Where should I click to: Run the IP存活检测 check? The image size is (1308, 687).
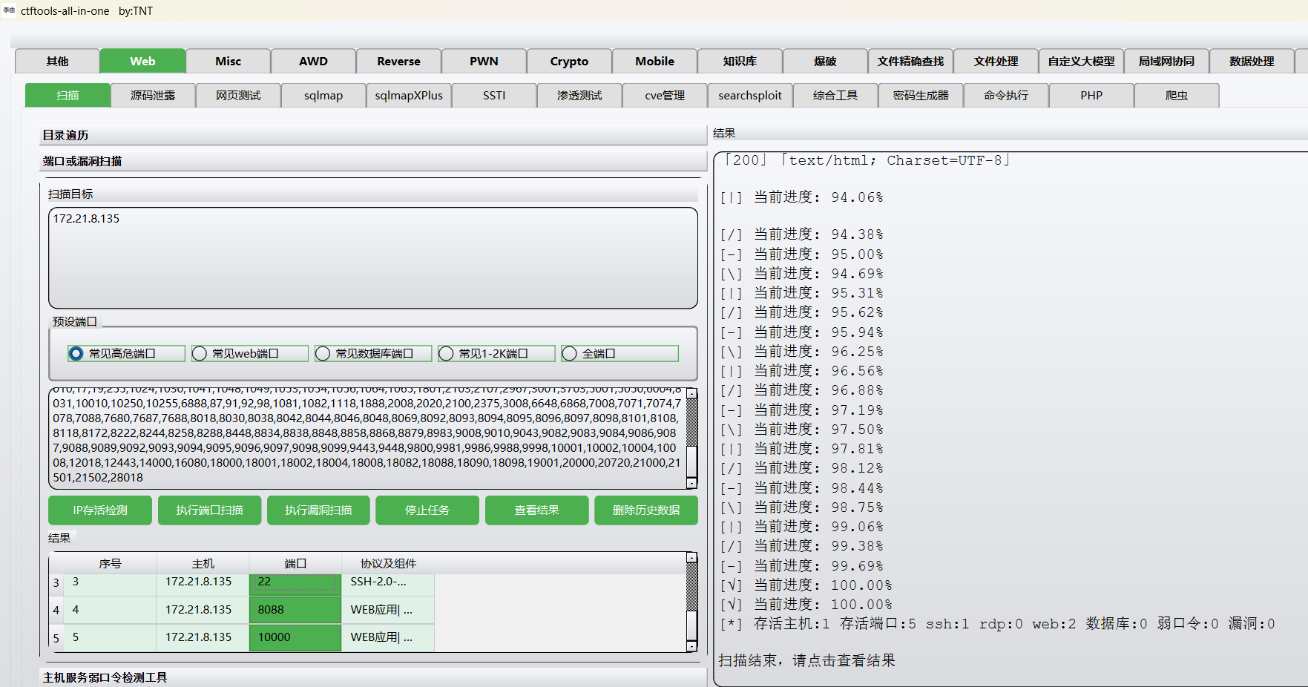100,510
